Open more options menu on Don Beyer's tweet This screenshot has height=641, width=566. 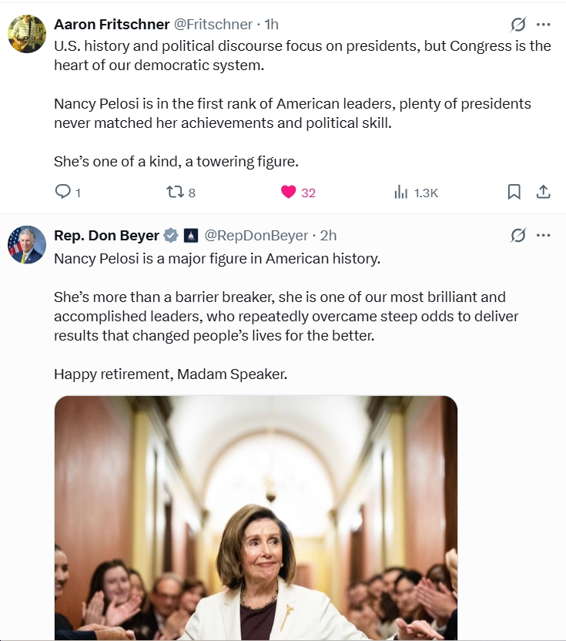point(544,235)
